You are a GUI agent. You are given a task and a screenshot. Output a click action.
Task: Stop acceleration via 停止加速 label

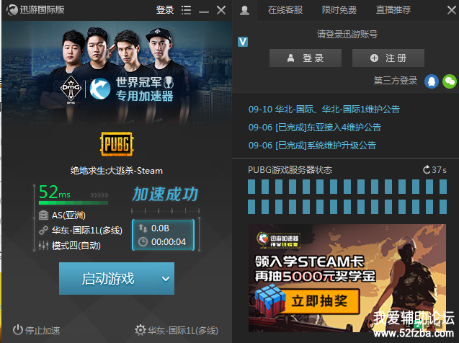(43, 331)
